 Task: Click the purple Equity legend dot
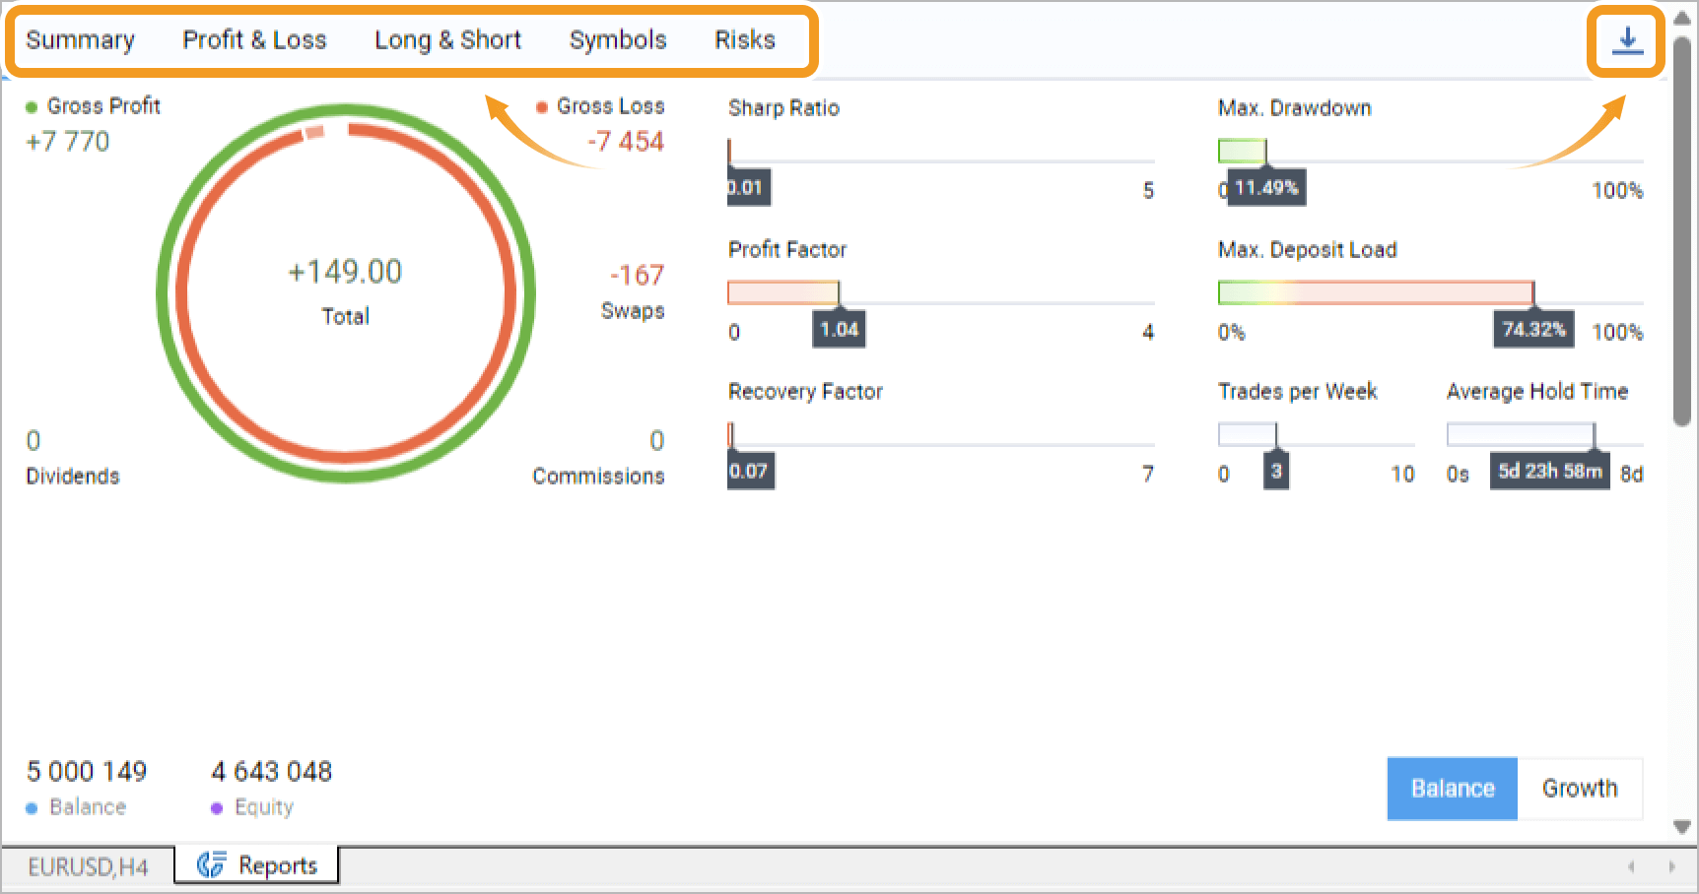point(217,808)
